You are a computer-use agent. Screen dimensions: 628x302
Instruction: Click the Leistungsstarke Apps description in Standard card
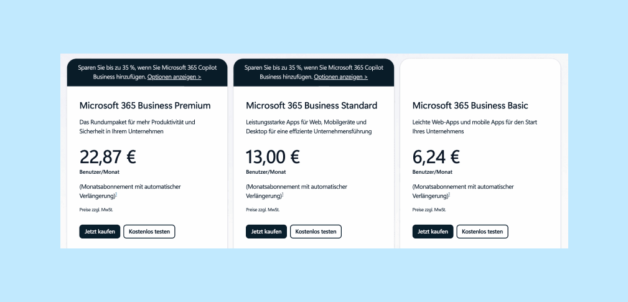(309, 126)
